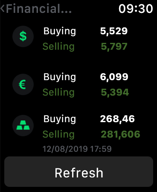Image resolution: width=157 pixels, height=192 pixels.
Task: Click the gold buying value 268,46
Action: [117, 119]
